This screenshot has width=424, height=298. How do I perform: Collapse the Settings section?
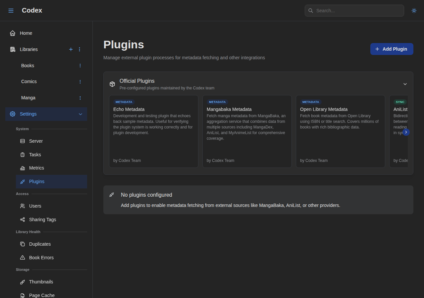click(x=80, y=114)
